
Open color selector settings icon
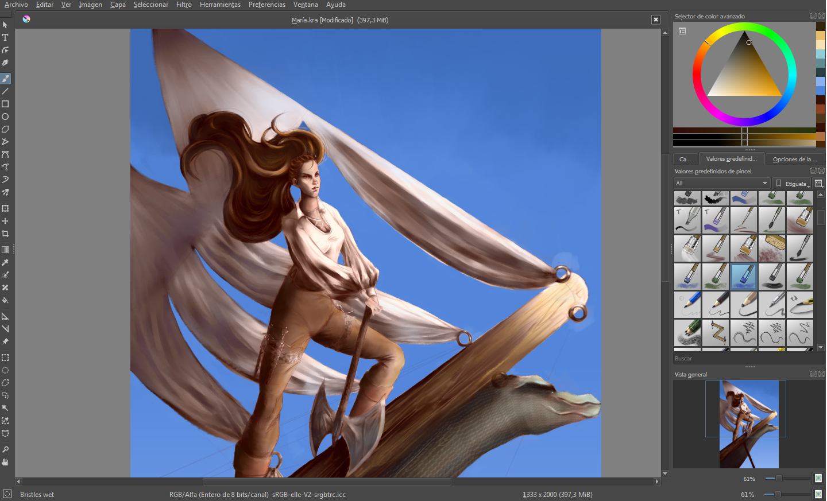tap(682, 31)
